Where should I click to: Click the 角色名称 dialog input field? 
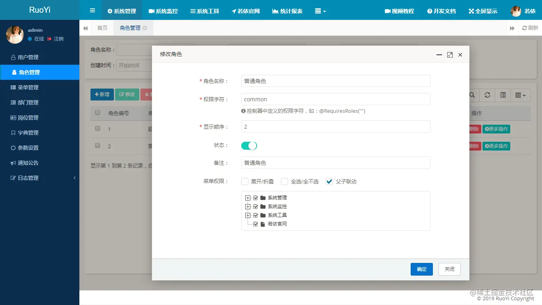click(336, 81)
